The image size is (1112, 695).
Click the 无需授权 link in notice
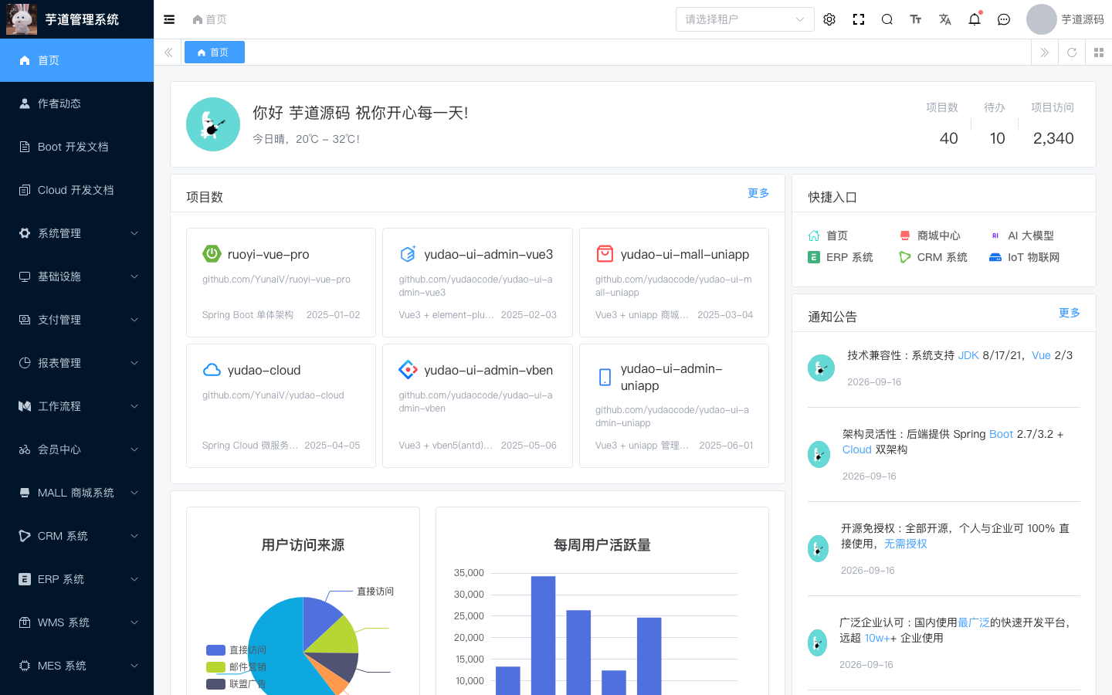(906, 544)
